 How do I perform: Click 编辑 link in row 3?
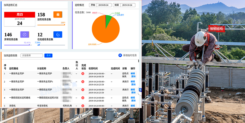point(133,90)
